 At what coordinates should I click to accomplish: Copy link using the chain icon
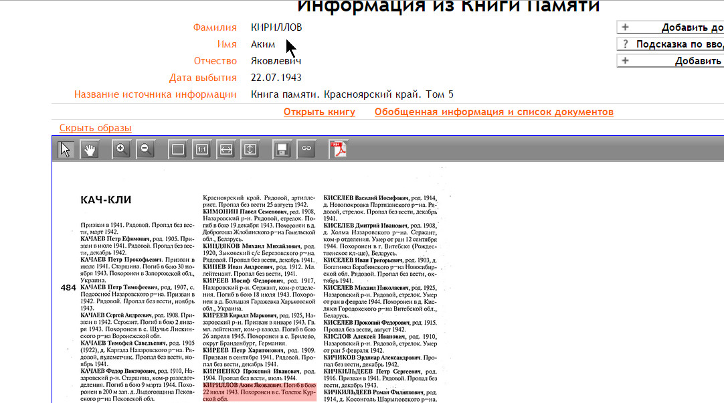(x=306, y=149)
